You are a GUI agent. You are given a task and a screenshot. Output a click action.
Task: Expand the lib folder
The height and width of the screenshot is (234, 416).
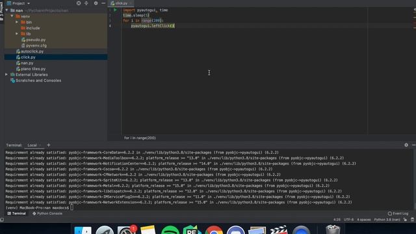[x=17, y=34]
